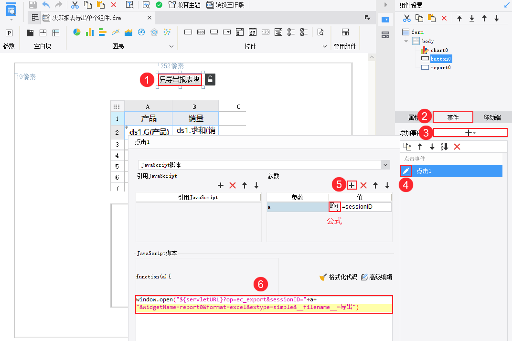The image size is (512, 341).
Task: Insert a gauge chart
Action: pos(141,32)
